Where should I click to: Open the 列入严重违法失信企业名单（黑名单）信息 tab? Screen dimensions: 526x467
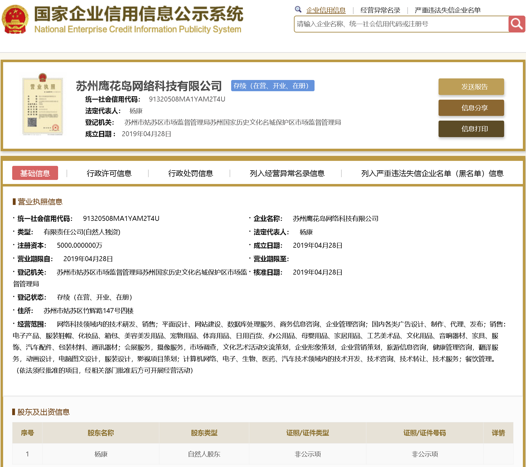coord(432,173)
